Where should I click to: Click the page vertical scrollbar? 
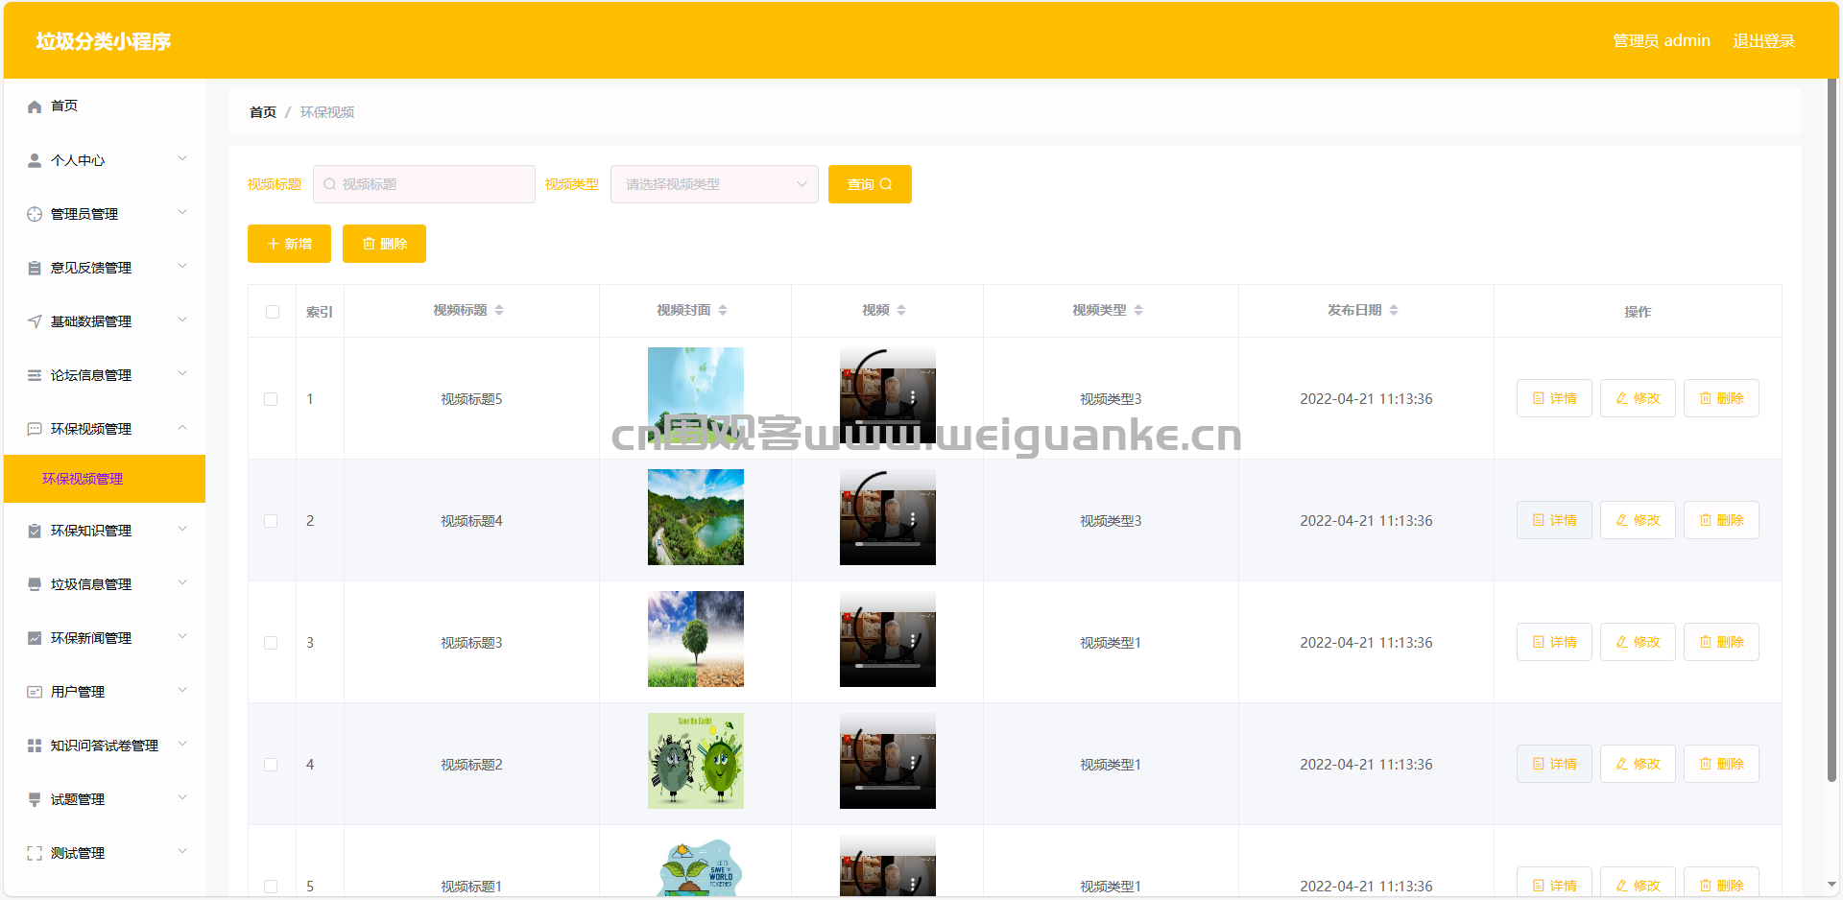pyautogui.click(x=1831, y=432)
